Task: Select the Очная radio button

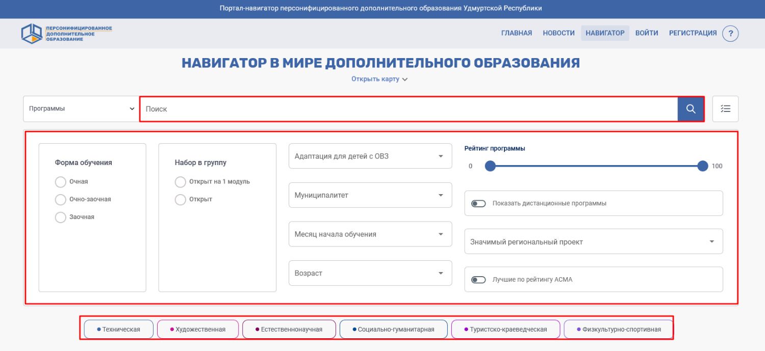Action: pyautogui.click(x=61, y=182)
